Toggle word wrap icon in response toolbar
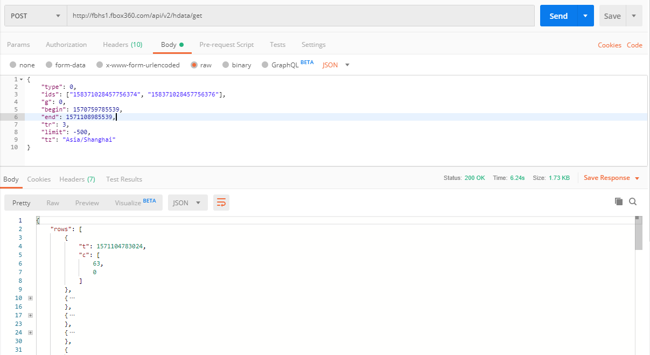This screenshot has width=650, height=355. pyautogui.click(x=221, y=203)
